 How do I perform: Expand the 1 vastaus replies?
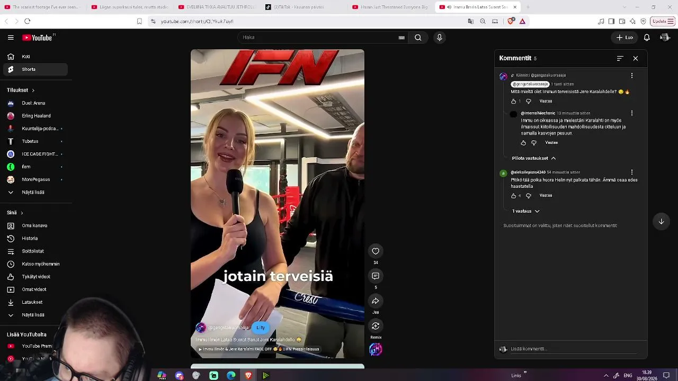click(x=526, y=211)
